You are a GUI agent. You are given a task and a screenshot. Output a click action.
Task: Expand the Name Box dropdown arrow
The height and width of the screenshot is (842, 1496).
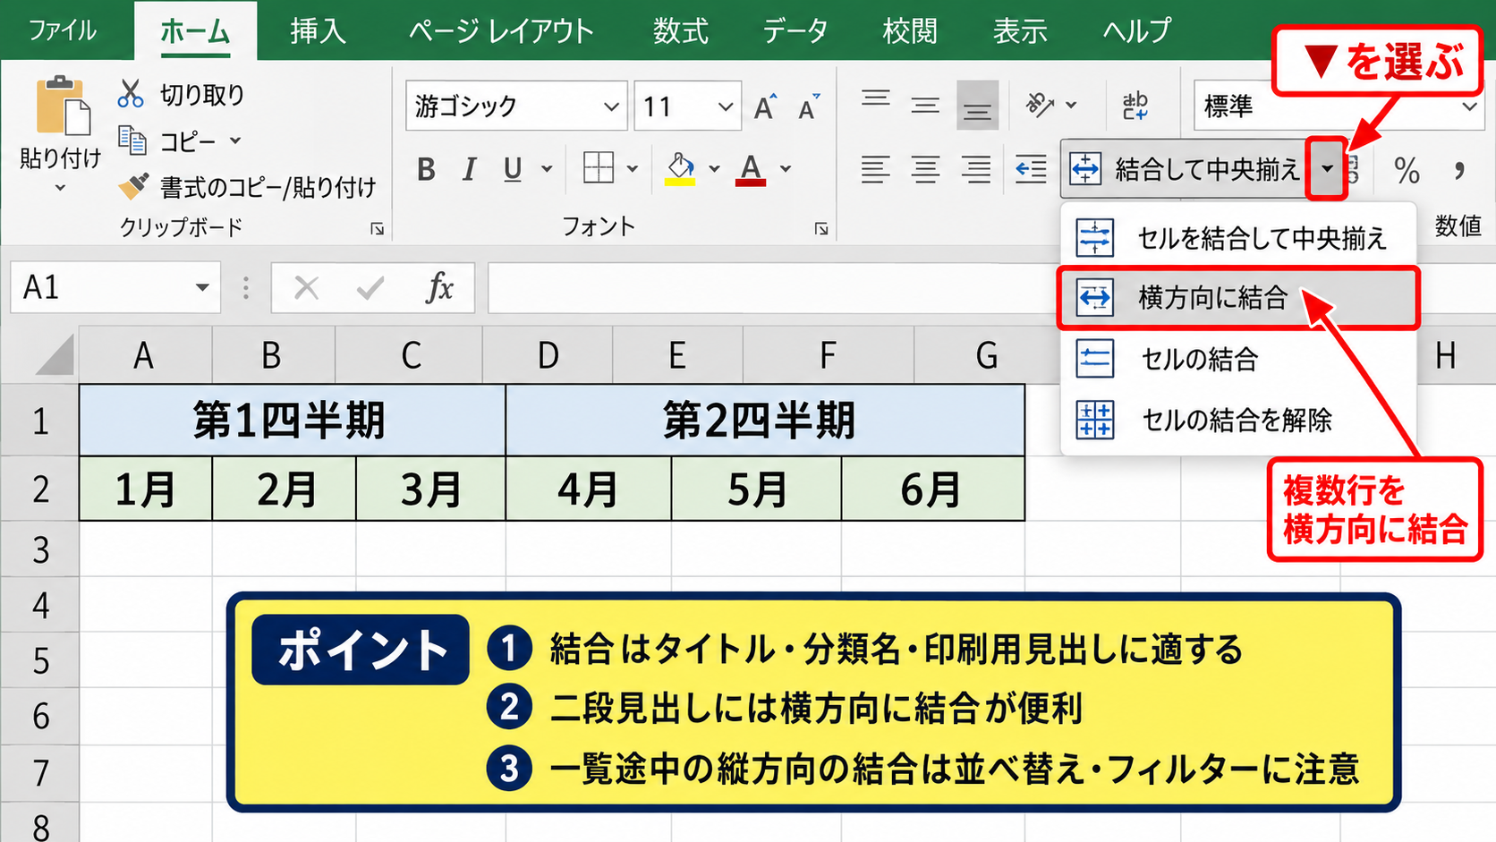202,287
